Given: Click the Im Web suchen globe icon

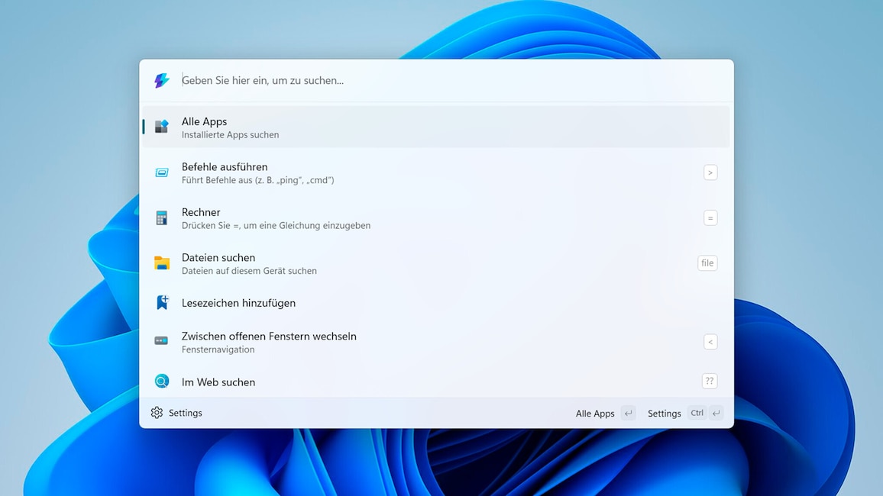Looking at the screenshot, I should 162,382.
